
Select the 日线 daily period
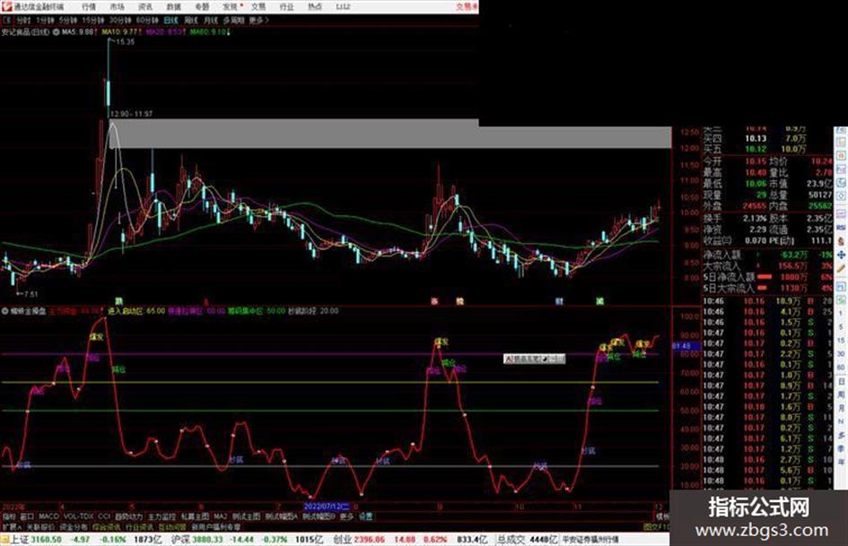(170, 20)
